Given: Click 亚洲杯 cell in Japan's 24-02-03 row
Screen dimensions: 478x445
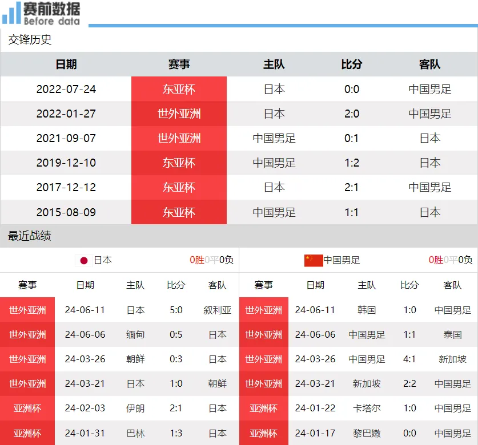Looking at the screenshot, I should (27, 408).
